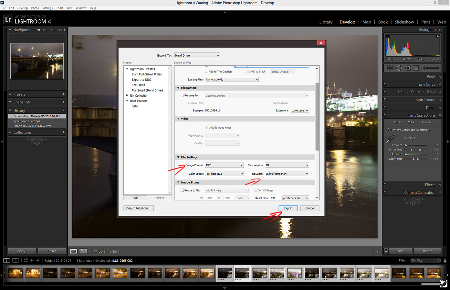The image size is (450, 290).
Task: Click Copy settings button
Action: [x=22, y=251]
